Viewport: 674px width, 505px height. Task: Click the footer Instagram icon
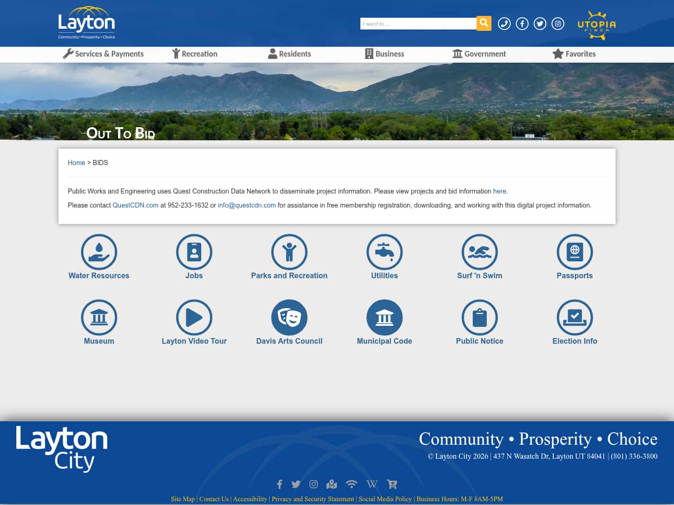tap(314, 484)
